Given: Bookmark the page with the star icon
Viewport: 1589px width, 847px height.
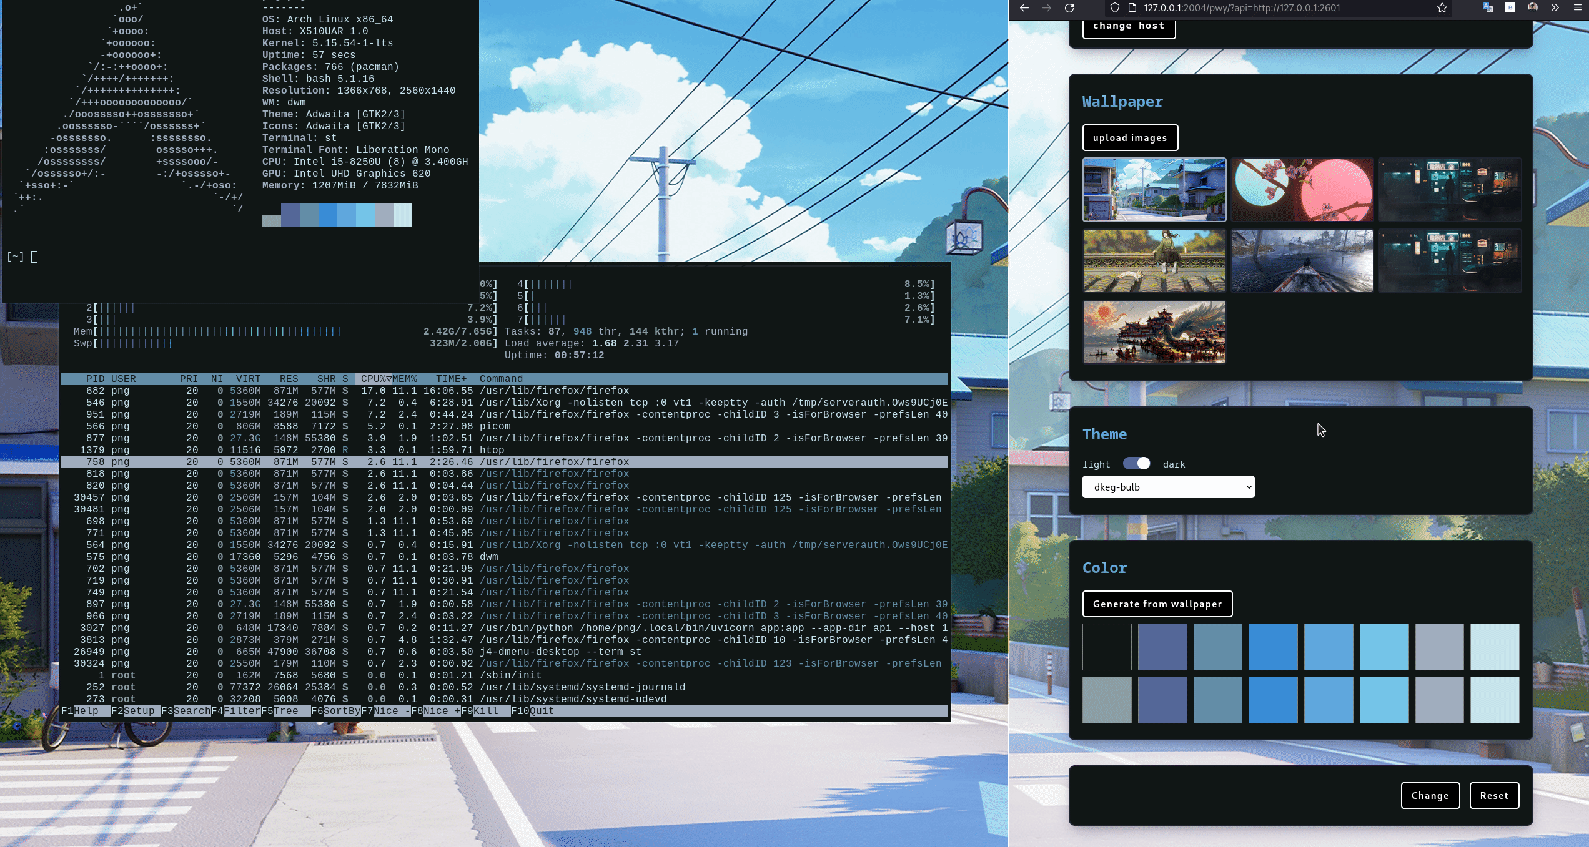Looking at the screenshot, I should [x=1441, y=9].
